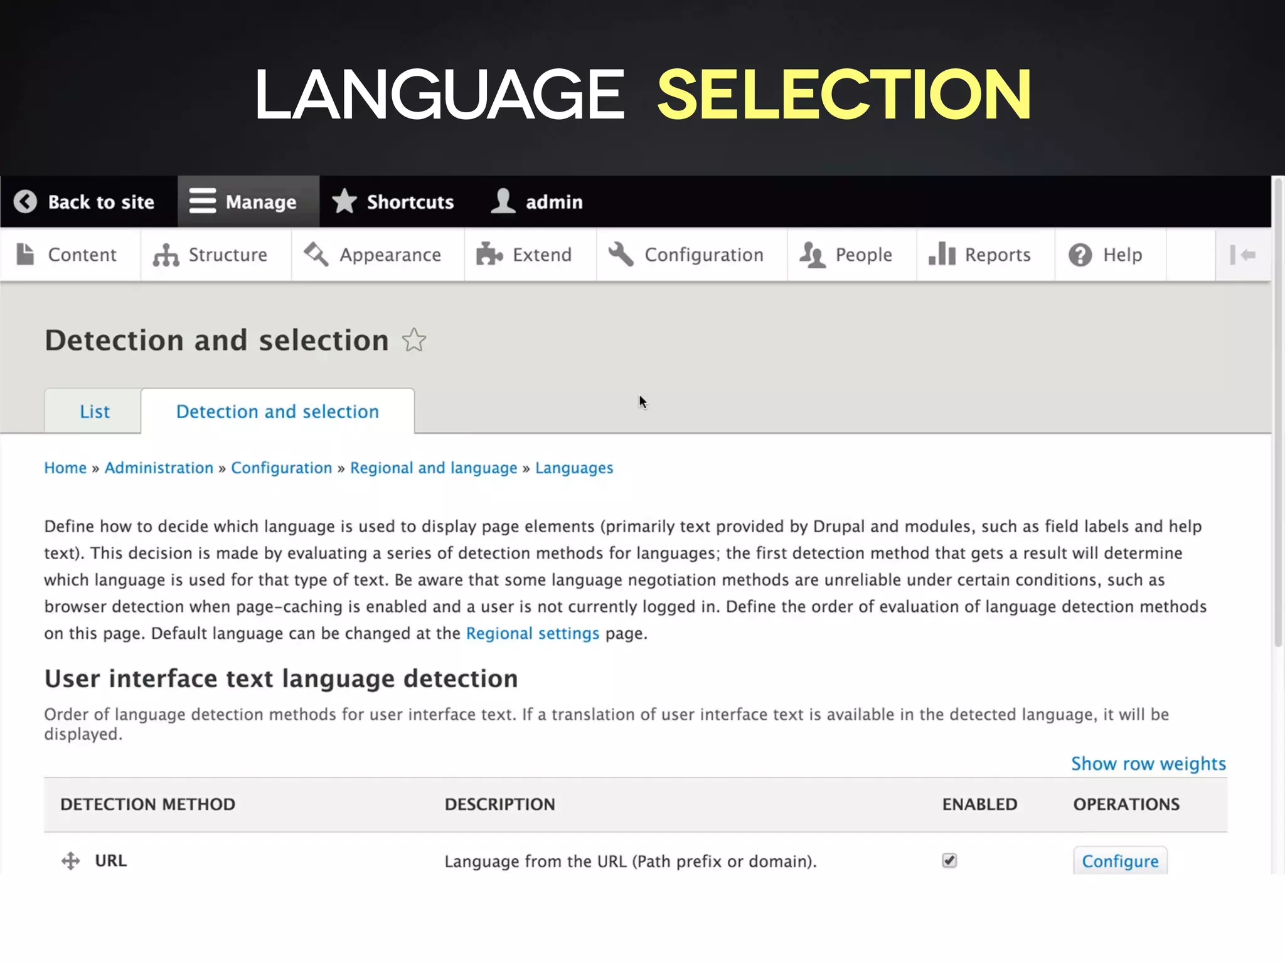
Task: Go to the Content menu label
Action: point(82,255)
